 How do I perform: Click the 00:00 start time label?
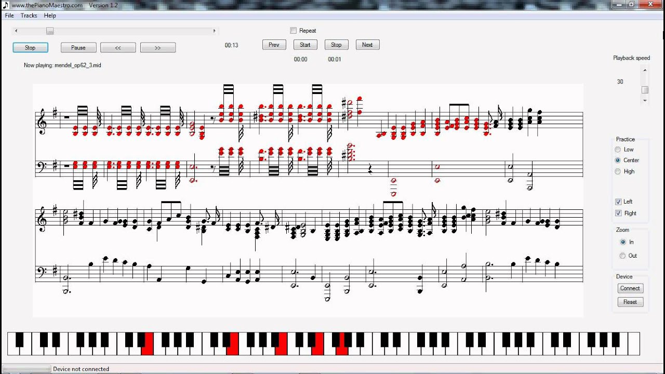tap(301, 59)
